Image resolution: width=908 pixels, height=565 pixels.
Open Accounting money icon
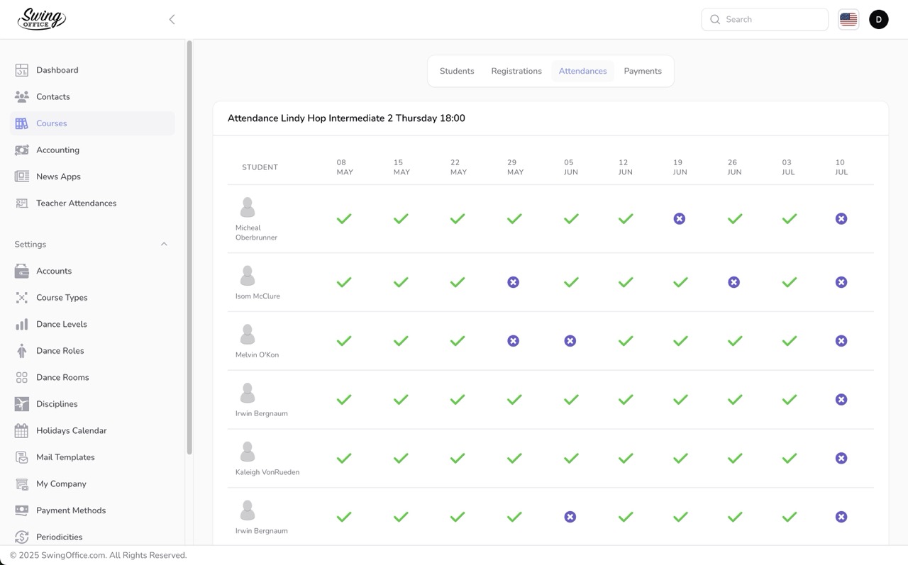click(22, 150)
